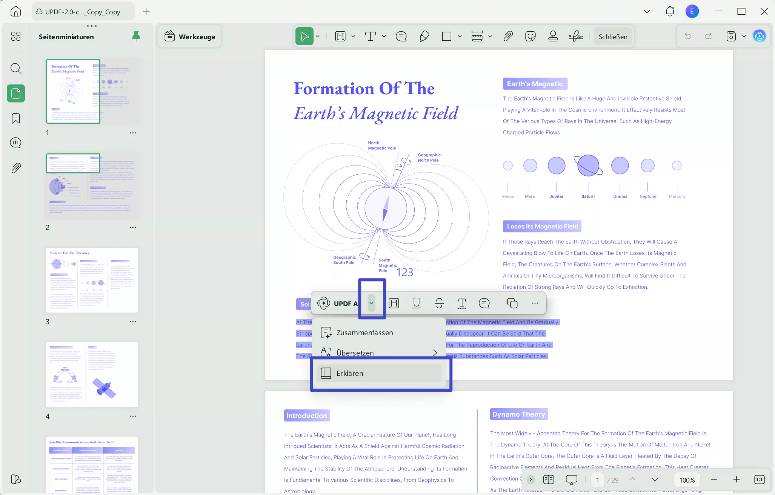Select the text tool in toolbar
The width and height of the screenshot is (775, 495).
point(371,36)
